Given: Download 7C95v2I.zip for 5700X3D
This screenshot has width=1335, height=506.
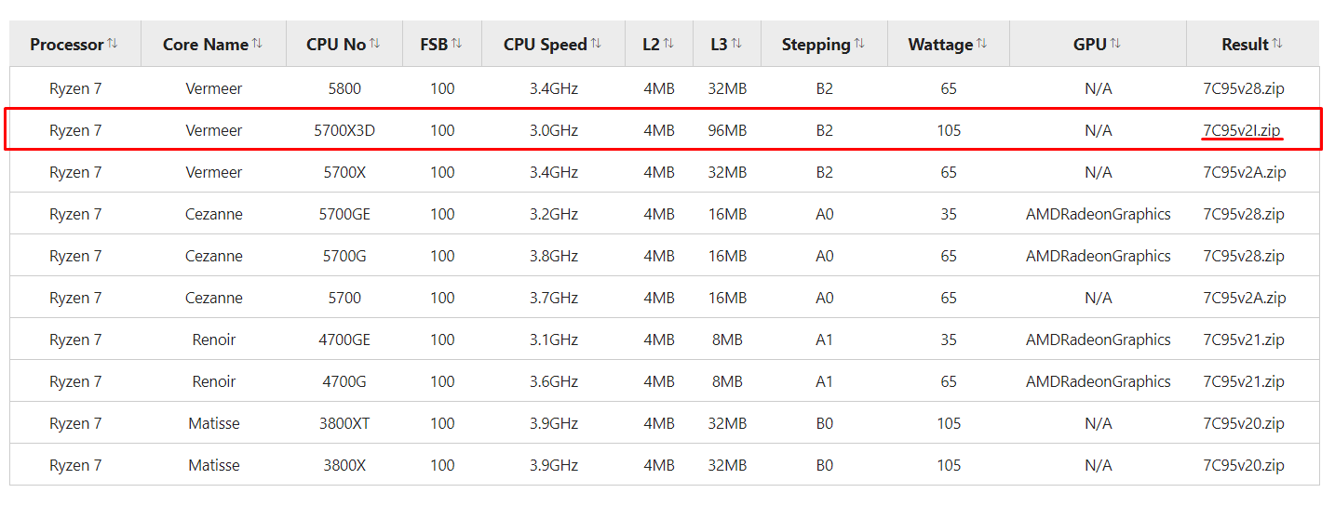Looking at the screenshot, I should (x=1242, y=130).
